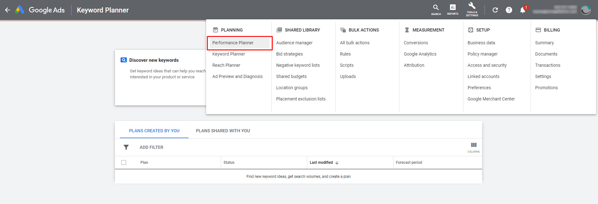Screen dimensions: 598x204
Task: Open Keyword Planner menu item
Action: (229, 54)
